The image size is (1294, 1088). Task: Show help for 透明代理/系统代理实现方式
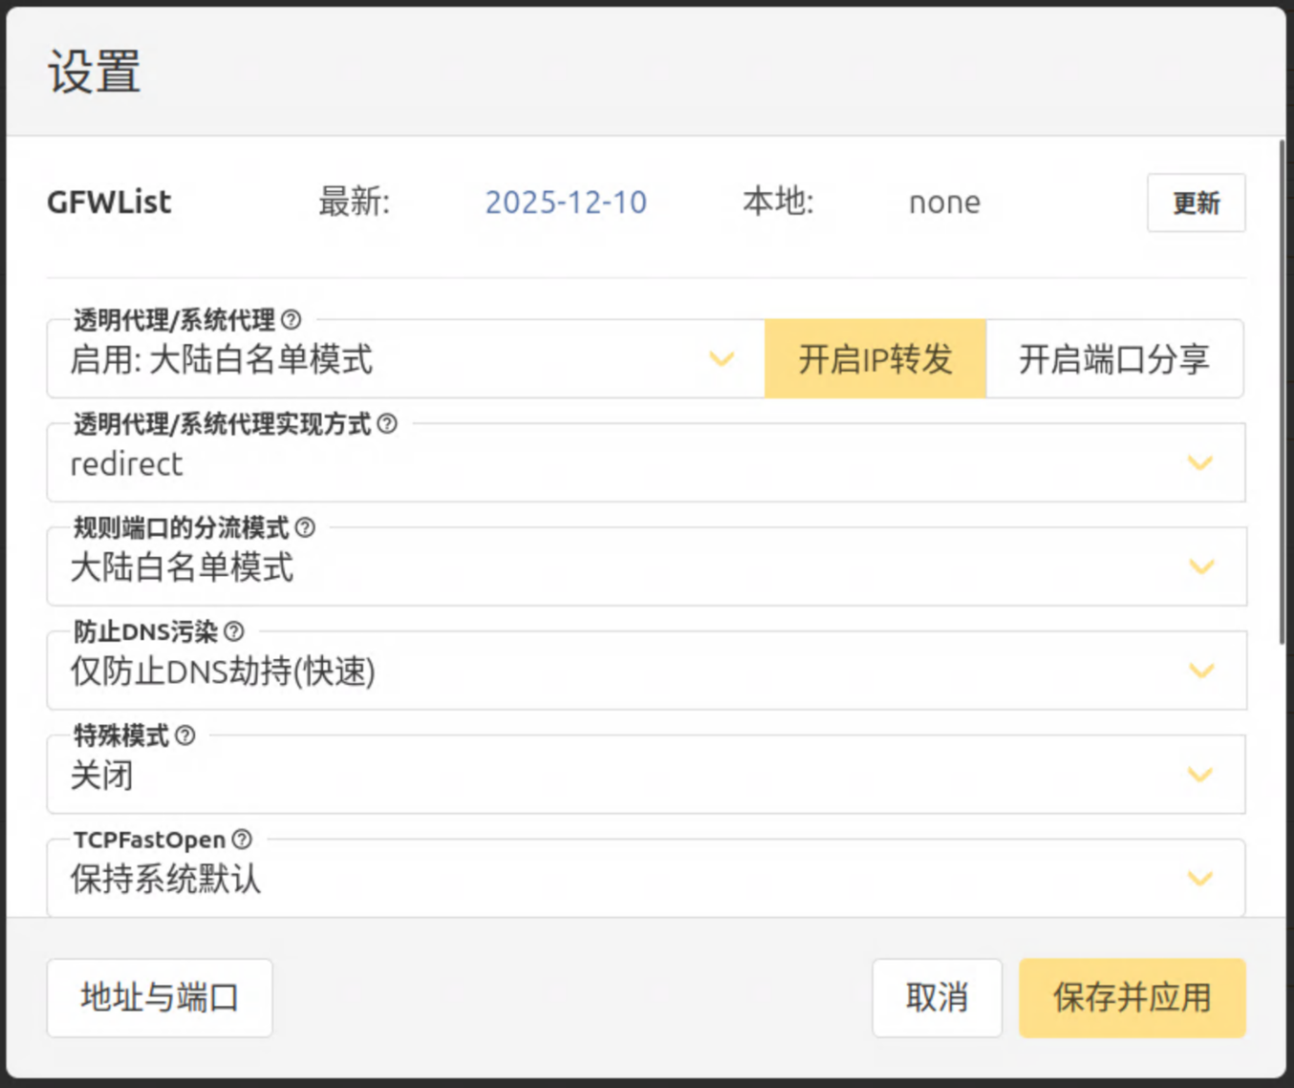click(x=387, y=424)
